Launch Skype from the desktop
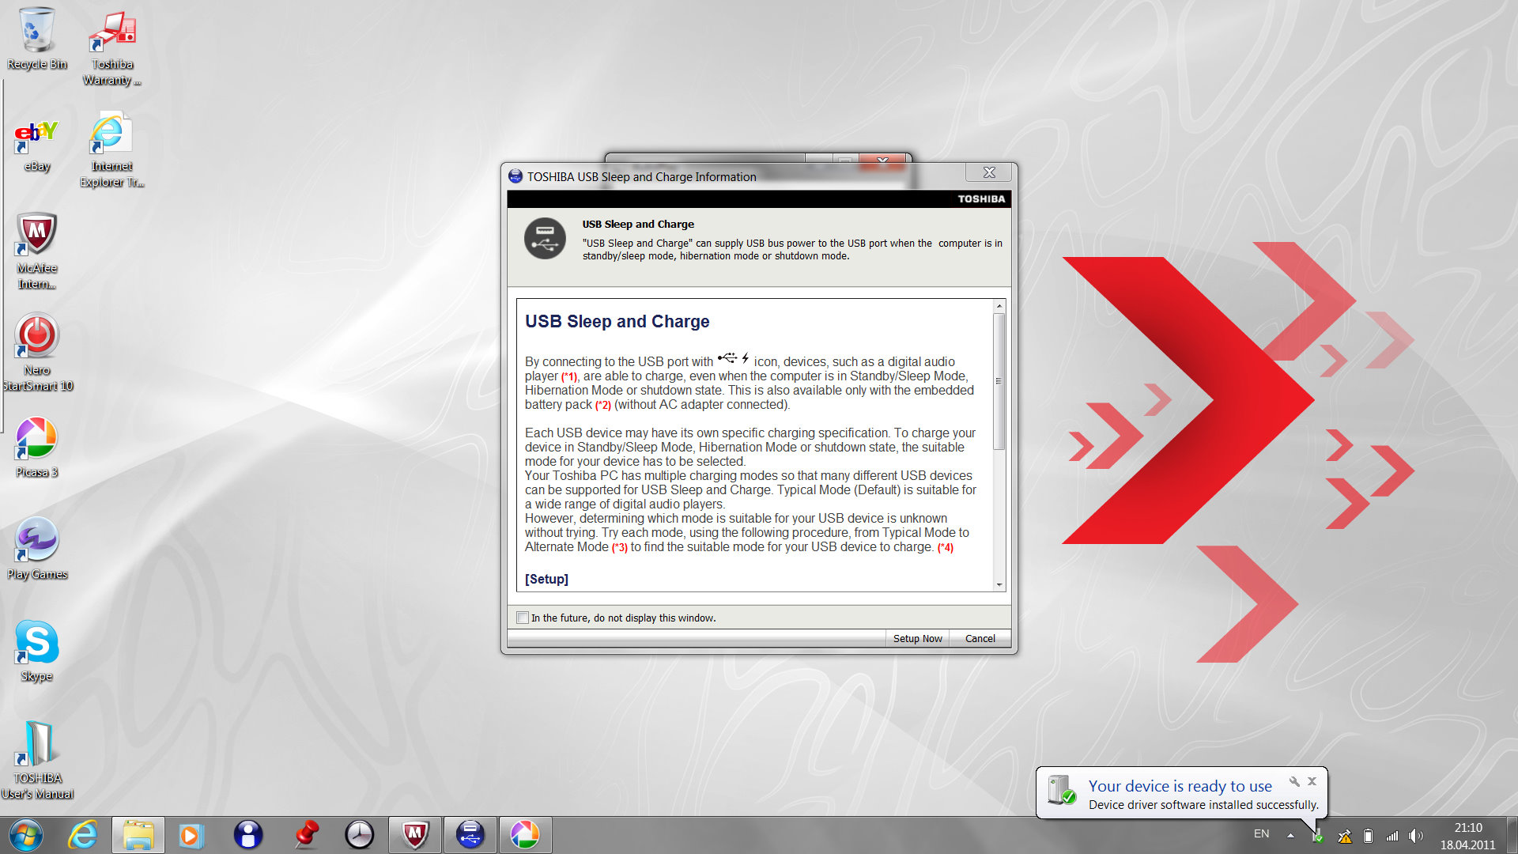 pyautogui.click(x=36, y=651)
